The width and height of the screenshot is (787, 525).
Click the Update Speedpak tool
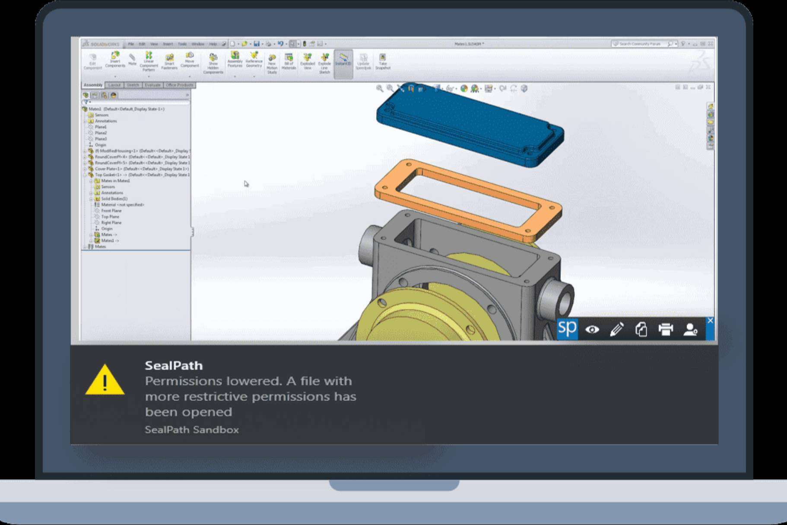click(363, 61)
